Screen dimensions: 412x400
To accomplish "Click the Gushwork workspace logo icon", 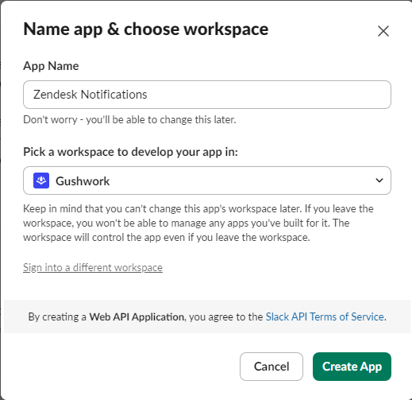I will (41, 181).
